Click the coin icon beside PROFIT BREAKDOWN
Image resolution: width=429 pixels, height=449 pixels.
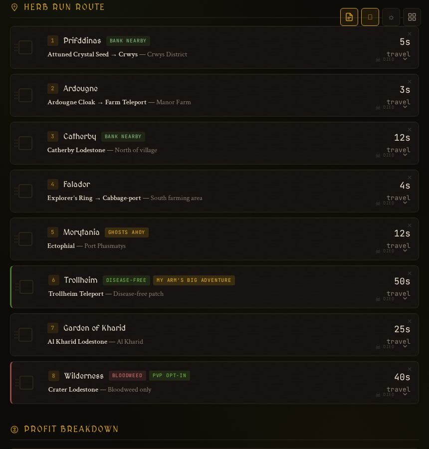click(x=14, y=429)
